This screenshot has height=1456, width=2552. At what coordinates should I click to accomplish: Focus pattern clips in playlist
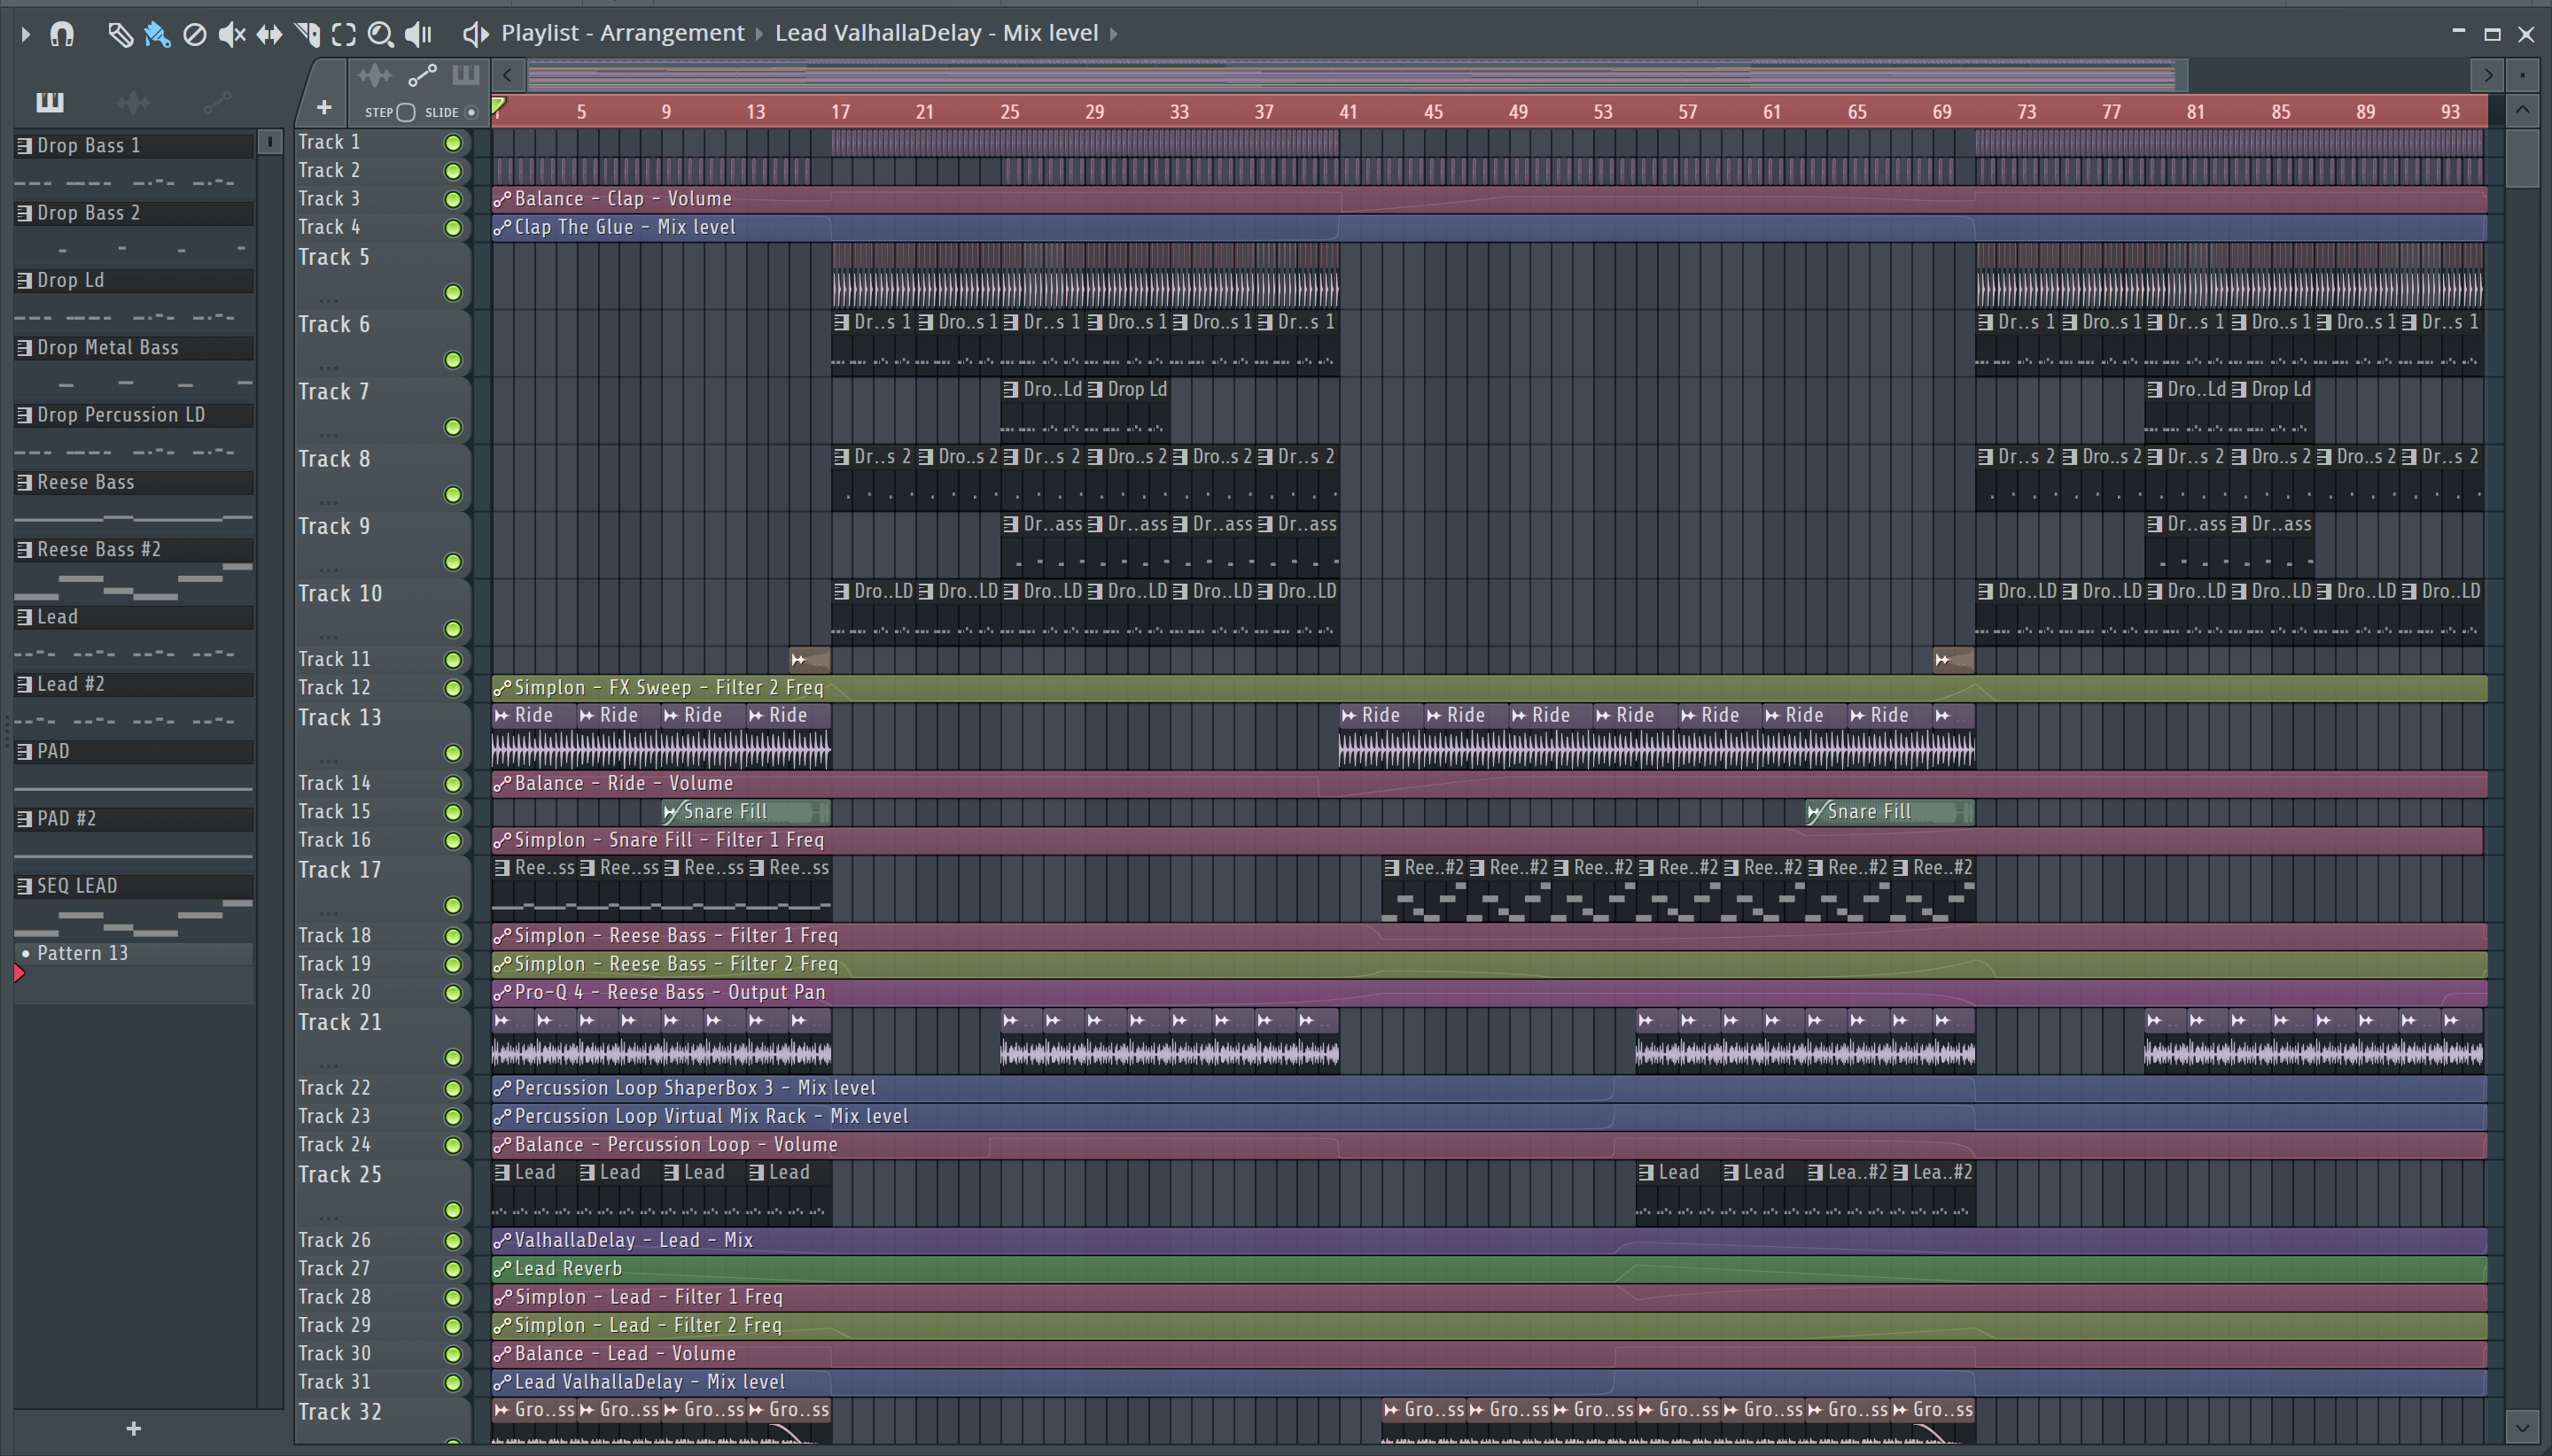point(466,75)
